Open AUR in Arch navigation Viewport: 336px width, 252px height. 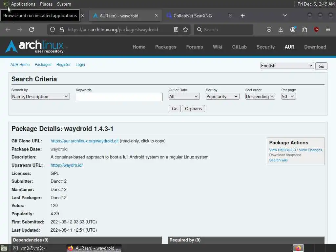click(289, 47)
